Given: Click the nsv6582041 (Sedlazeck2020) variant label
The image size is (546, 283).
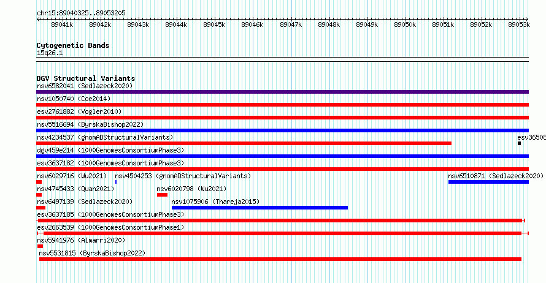Looking at the screenshot, I should click(85, 86).
